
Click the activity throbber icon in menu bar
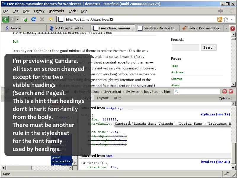click(x=232, y=11)
